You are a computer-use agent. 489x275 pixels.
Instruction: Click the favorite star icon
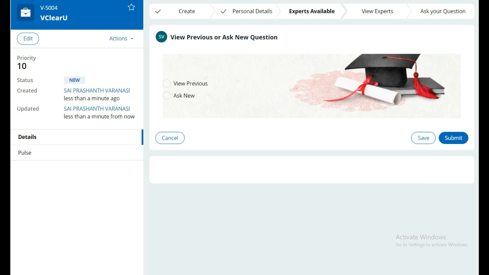coord(131,7)
